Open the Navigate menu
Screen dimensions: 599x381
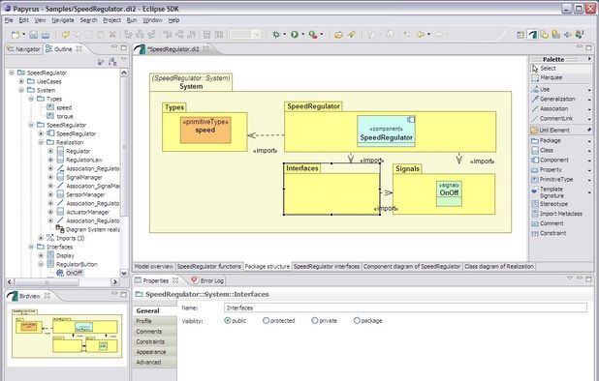[x=63, y=20]
